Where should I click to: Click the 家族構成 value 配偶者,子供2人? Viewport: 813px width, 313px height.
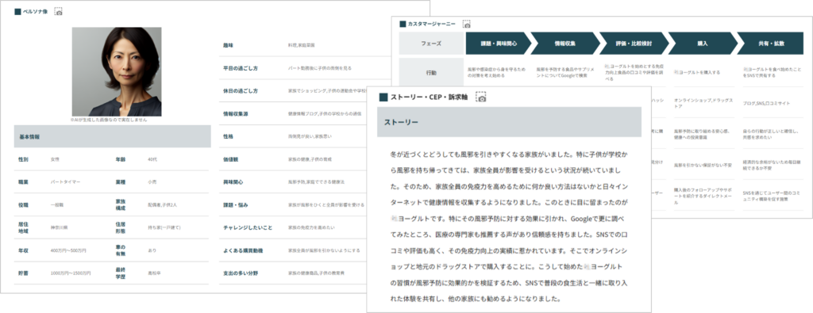point(163,205)
